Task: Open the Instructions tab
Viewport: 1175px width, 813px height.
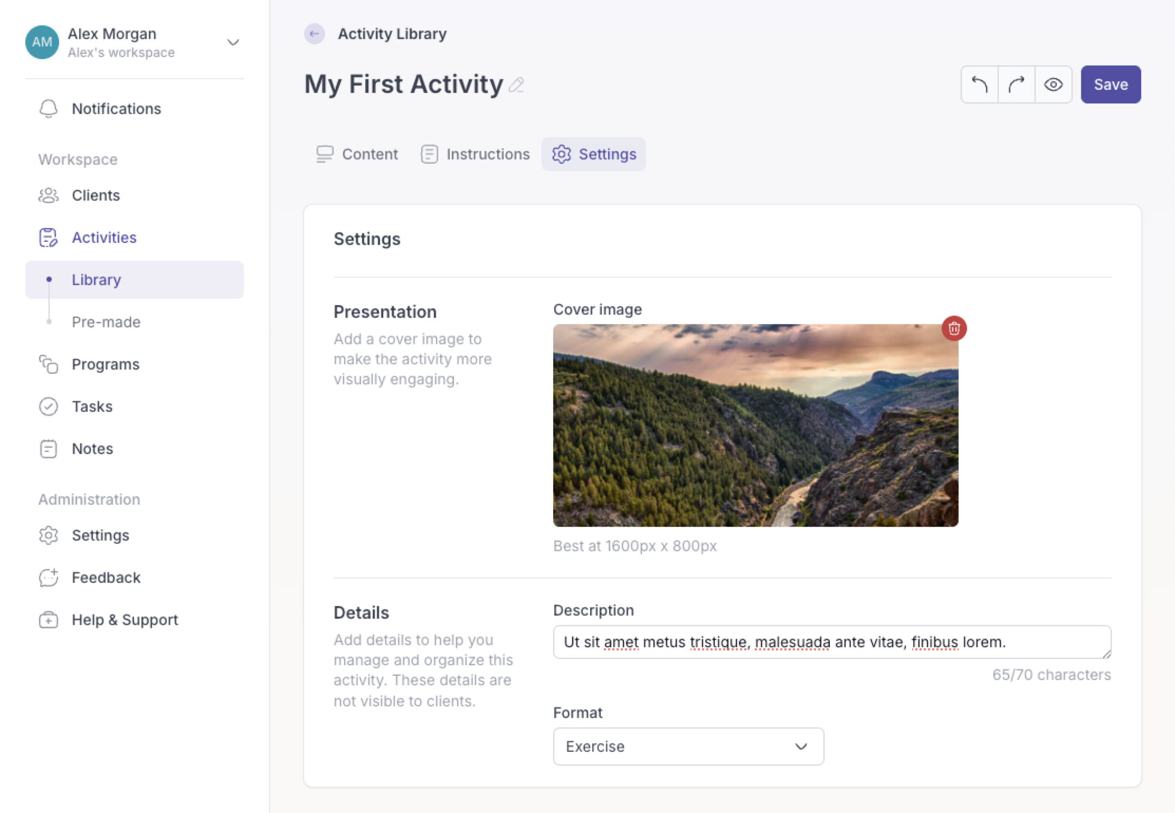Action: point(475,154)
